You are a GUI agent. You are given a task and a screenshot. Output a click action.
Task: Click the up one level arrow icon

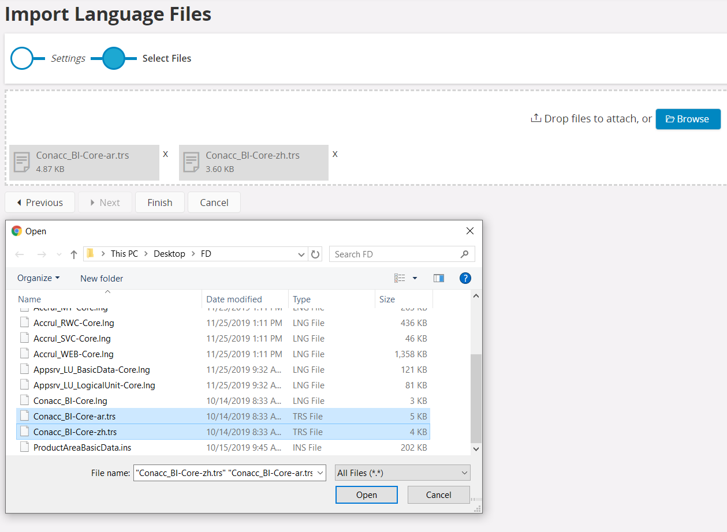pyautogui.click(x=74, y=254)
